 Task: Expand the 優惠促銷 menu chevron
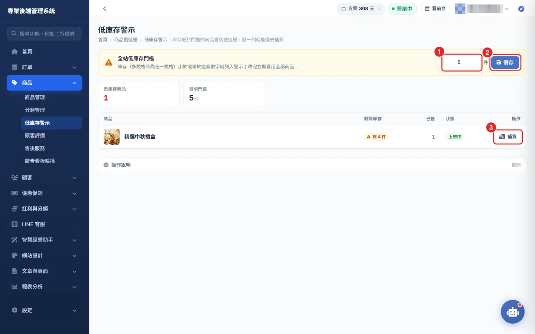point(74,193)
